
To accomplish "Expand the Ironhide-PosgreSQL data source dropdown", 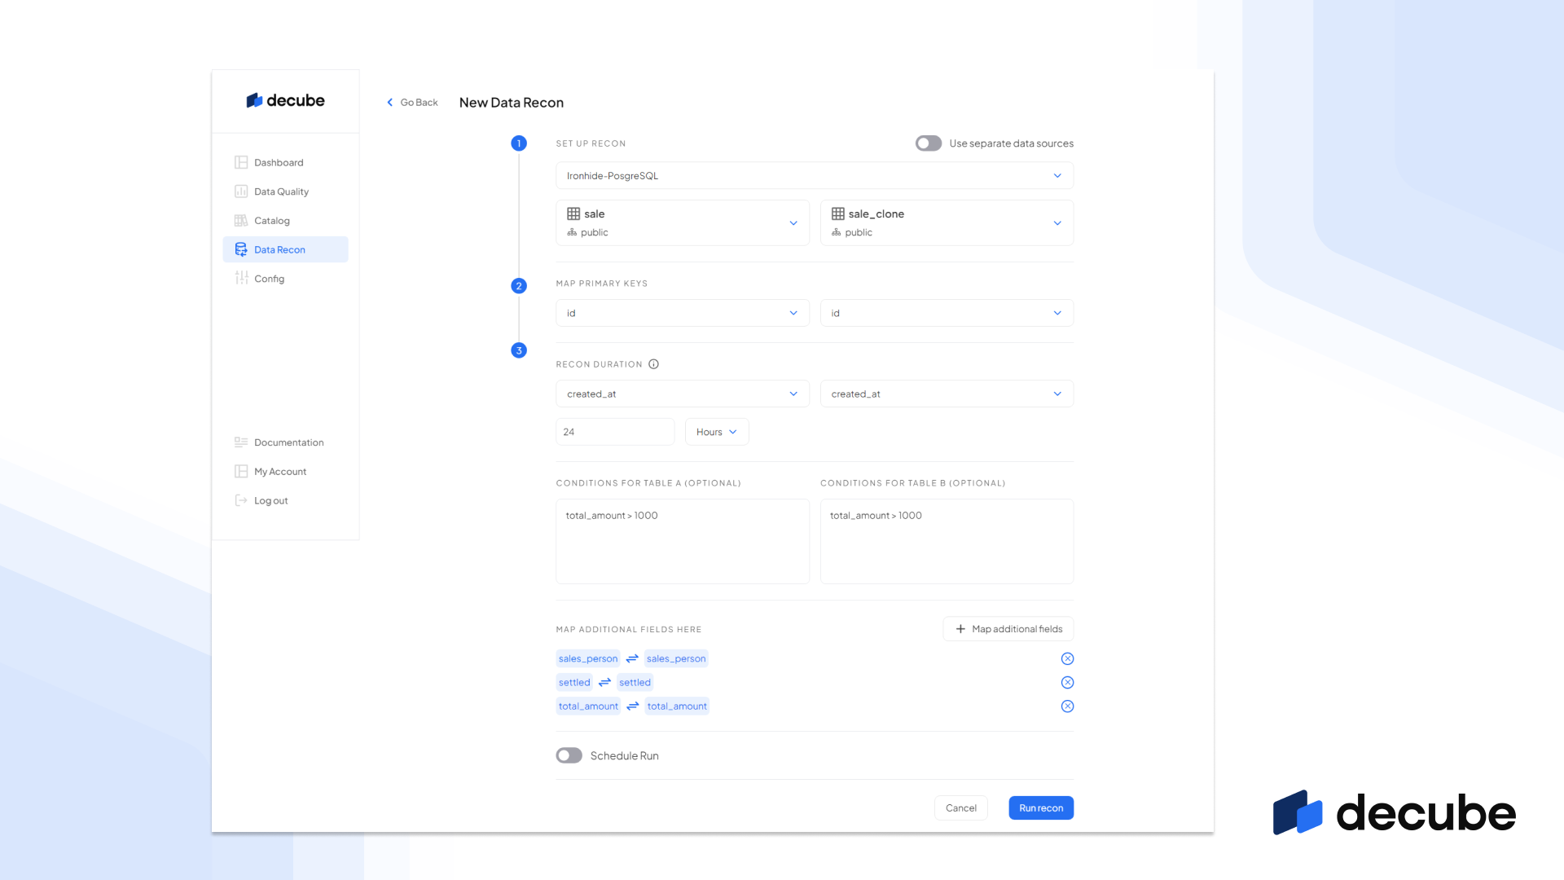I will click(x=815, y=176).
